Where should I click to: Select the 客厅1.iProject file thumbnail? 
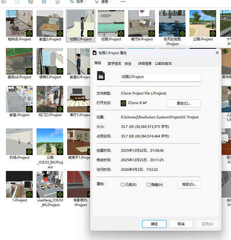(79, 99)
